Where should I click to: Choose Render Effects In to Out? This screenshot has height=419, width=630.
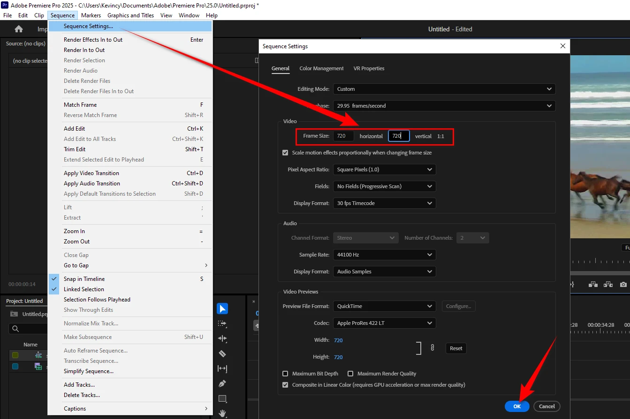[x=130, y=40]
